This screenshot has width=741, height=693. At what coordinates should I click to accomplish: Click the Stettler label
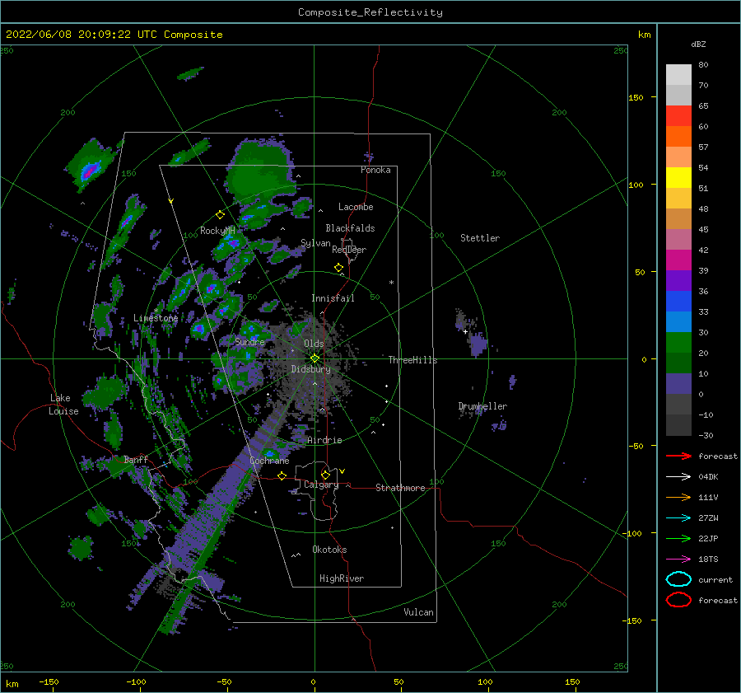(x=480, y=238)
